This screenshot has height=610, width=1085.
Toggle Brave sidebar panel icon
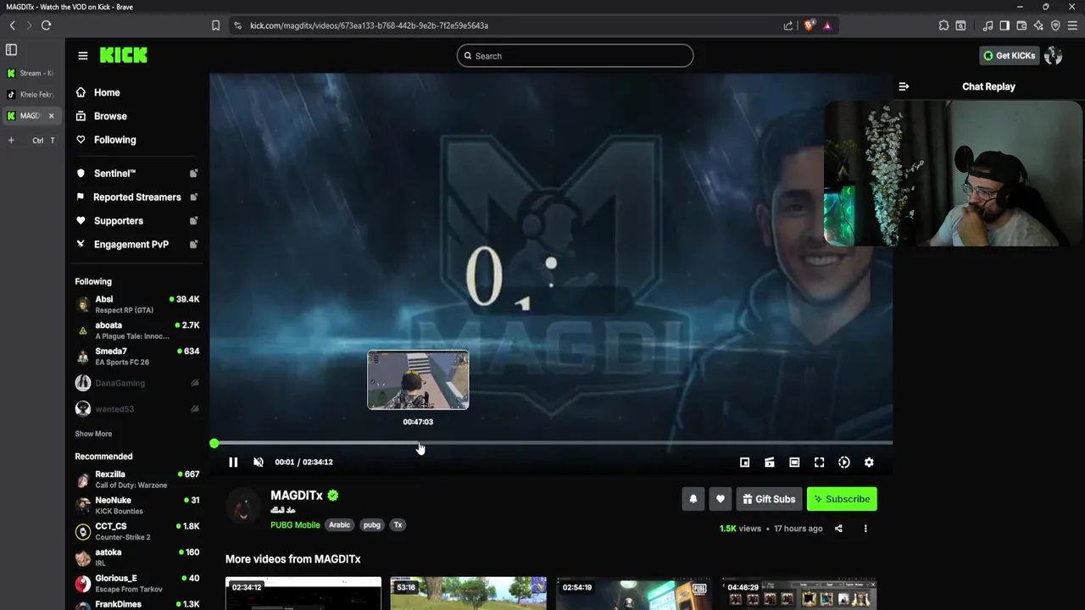click(1004, 25)
